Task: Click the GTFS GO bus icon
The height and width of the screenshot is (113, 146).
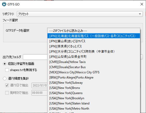Action: [4, 4]
